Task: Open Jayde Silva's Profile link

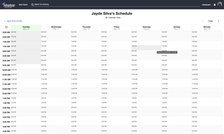Action: click(14, 21)
